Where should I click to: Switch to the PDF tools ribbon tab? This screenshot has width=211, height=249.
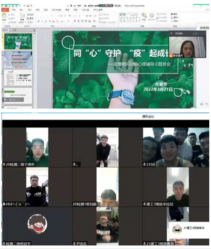click(98, 10)
